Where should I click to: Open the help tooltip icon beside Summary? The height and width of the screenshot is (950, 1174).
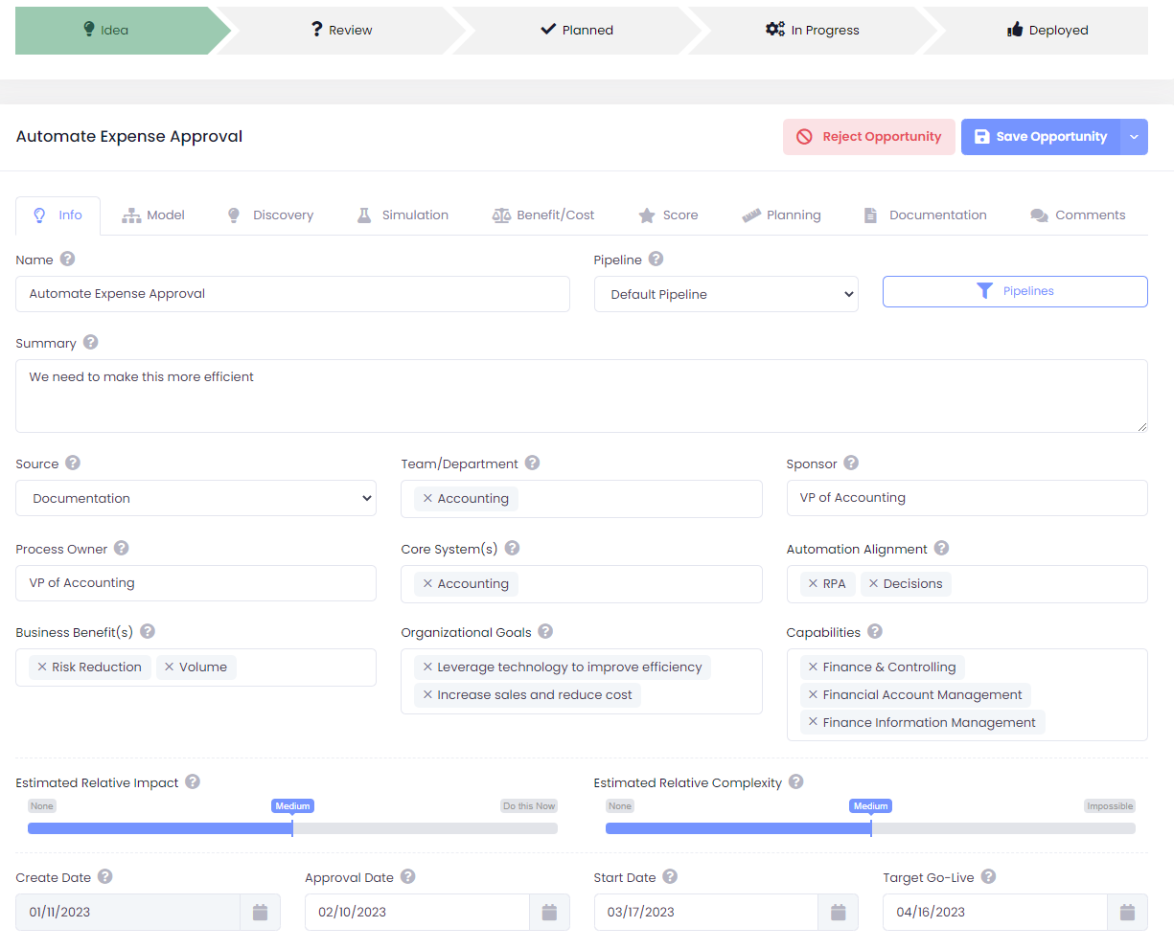pyautogui.click(x=90, y=343)
